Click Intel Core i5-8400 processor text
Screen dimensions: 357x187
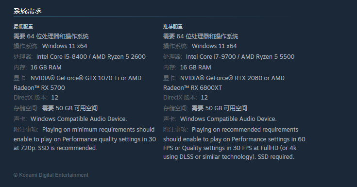click(x=62, y=57)
